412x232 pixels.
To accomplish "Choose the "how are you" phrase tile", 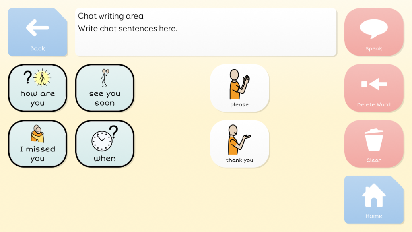I will (37, 88).
